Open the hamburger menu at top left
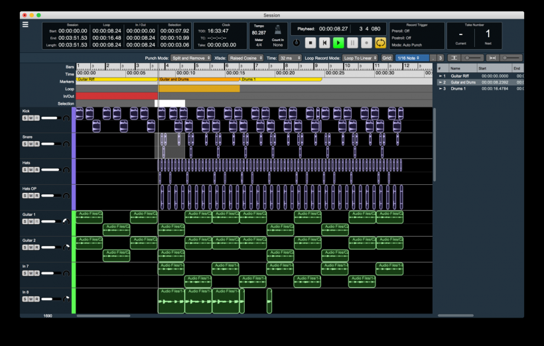The width and height of the screenshot is (544, 346). click(25, 25)
